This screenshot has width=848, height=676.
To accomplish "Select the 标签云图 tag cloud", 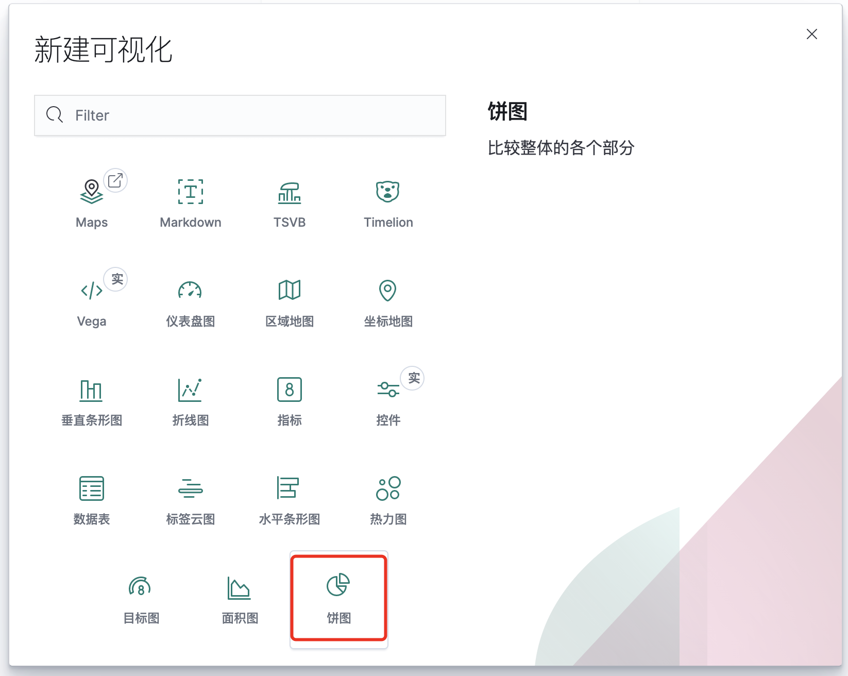I will click(190, 500).
